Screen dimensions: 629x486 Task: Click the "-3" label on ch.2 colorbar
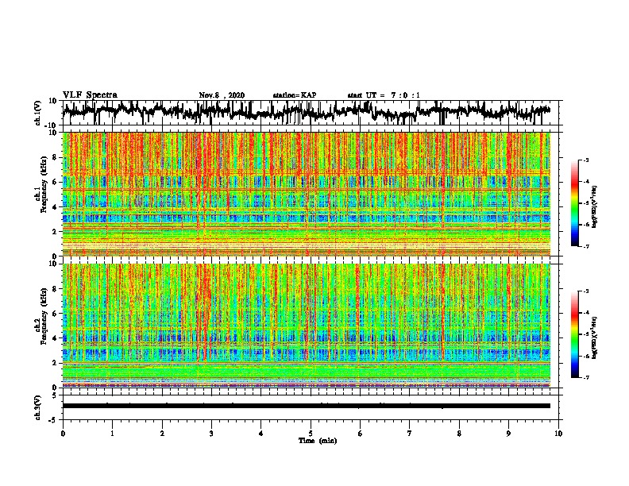click(586, 291)
